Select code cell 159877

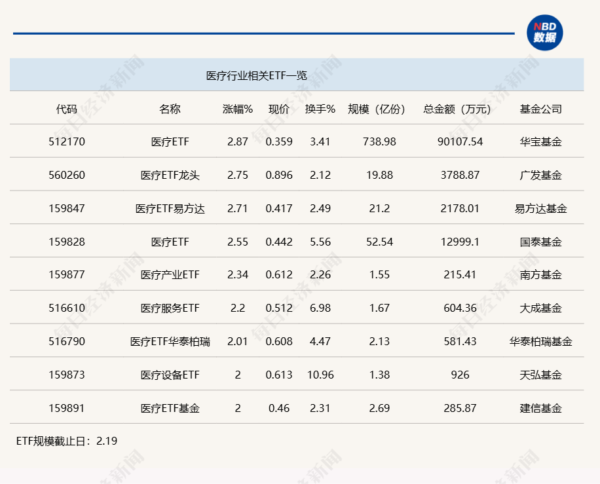click(x=67, y=274)
